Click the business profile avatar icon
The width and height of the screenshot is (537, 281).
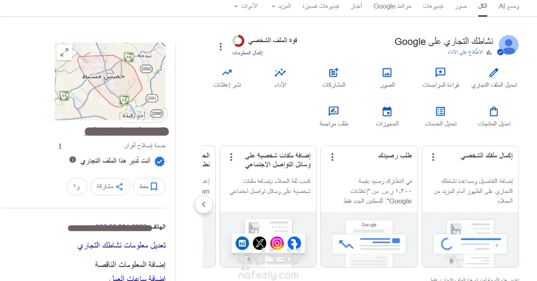tap(508, 45)
